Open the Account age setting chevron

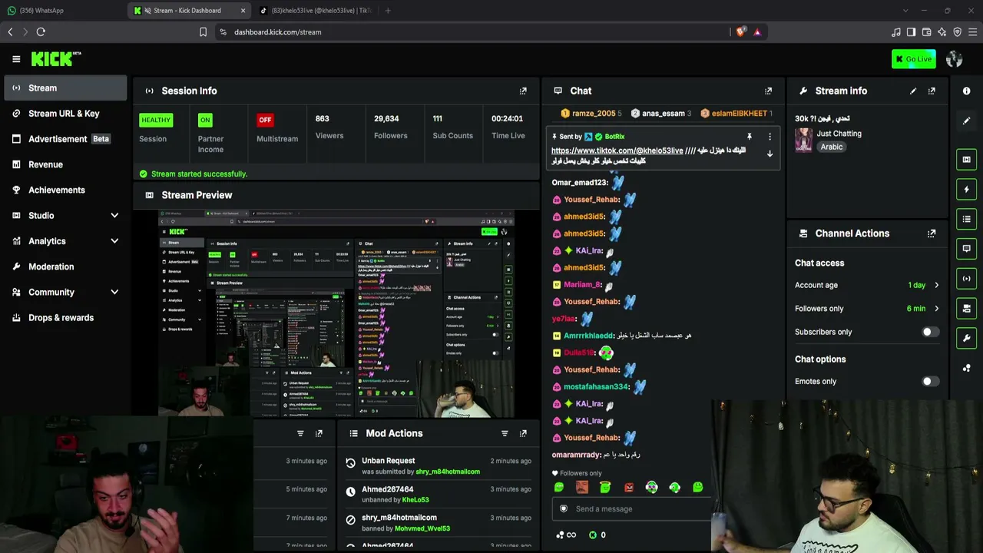point(936,285)
